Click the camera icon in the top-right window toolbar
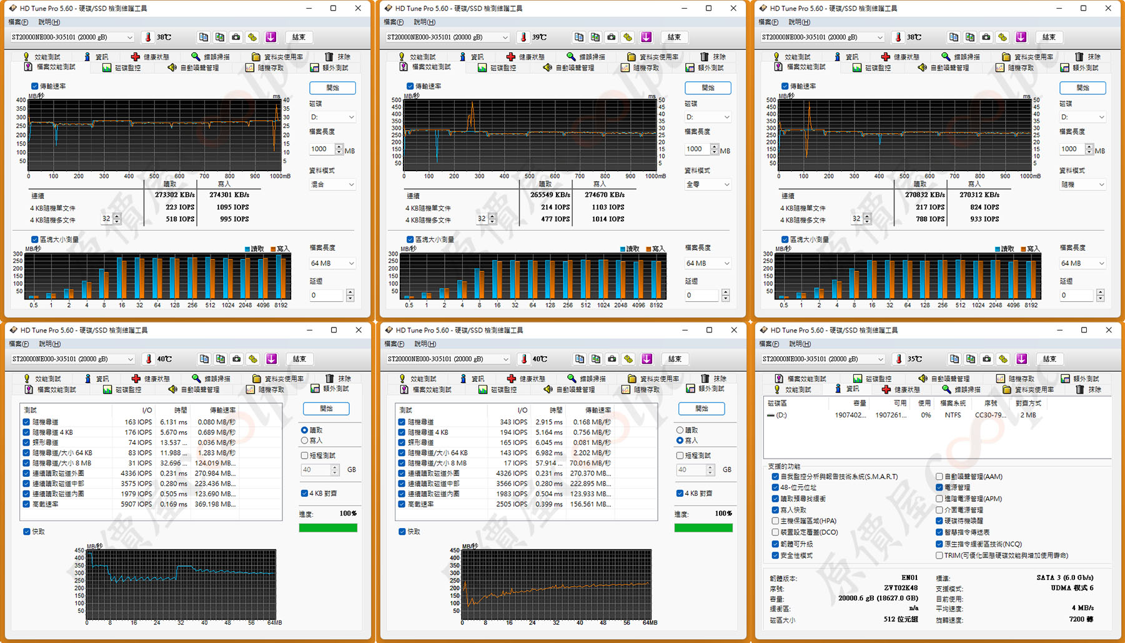This screenshot has height=643, width=1125. [x=986, y=37]
